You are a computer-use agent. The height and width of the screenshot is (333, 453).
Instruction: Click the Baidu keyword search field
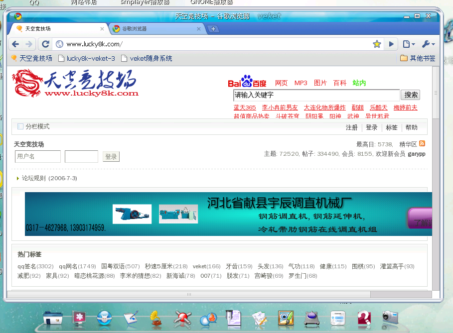pyautogui.click(x=316, y=95)
